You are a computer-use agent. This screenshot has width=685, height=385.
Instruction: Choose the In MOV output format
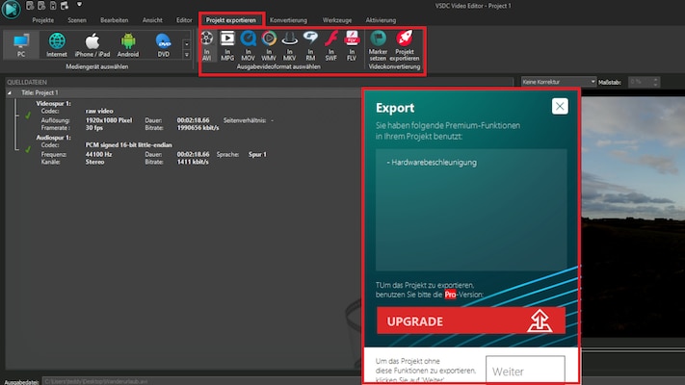pyautogui.click(x=249, y=45)
